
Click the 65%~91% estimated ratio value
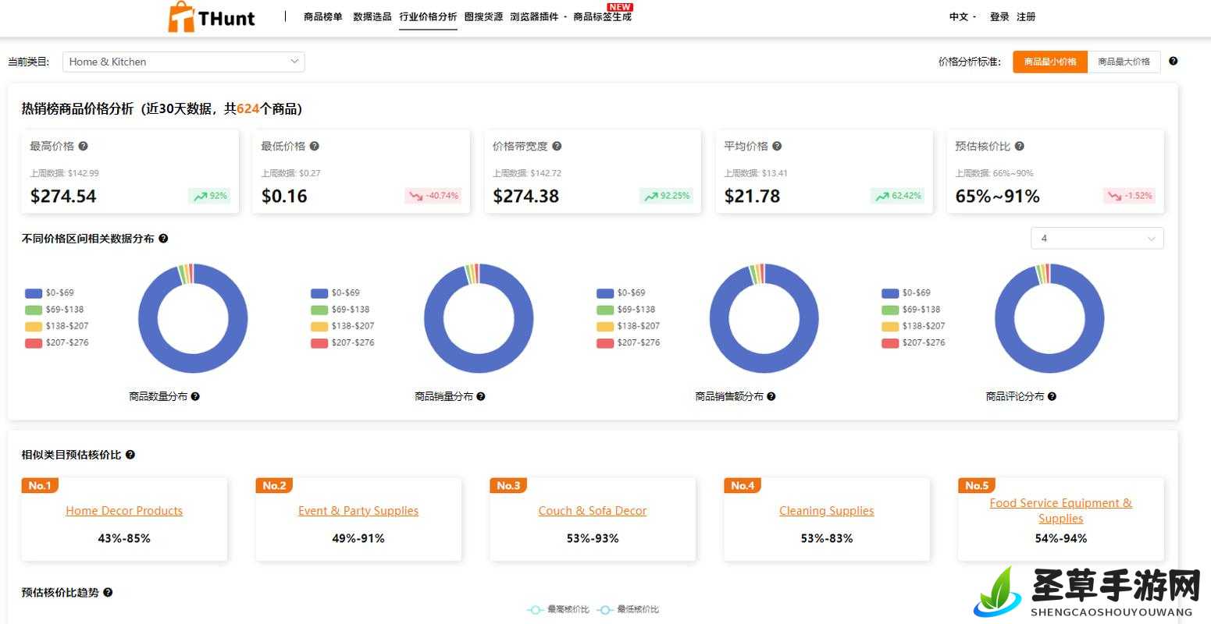tap(997, 197)
